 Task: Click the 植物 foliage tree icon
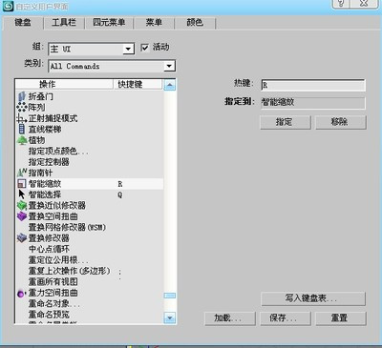(22, 140)
